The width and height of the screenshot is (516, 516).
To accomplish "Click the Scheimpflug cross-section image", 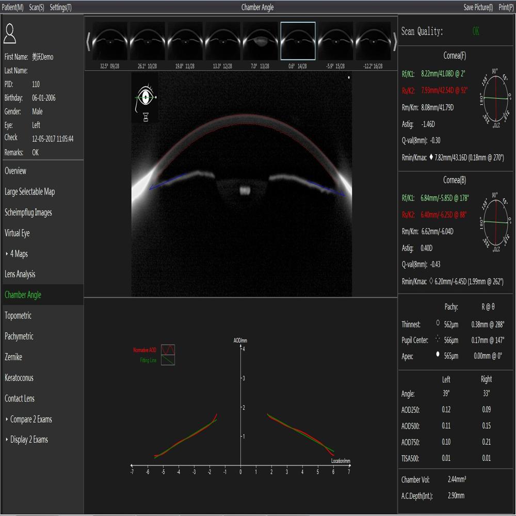I will click(242, 184).
